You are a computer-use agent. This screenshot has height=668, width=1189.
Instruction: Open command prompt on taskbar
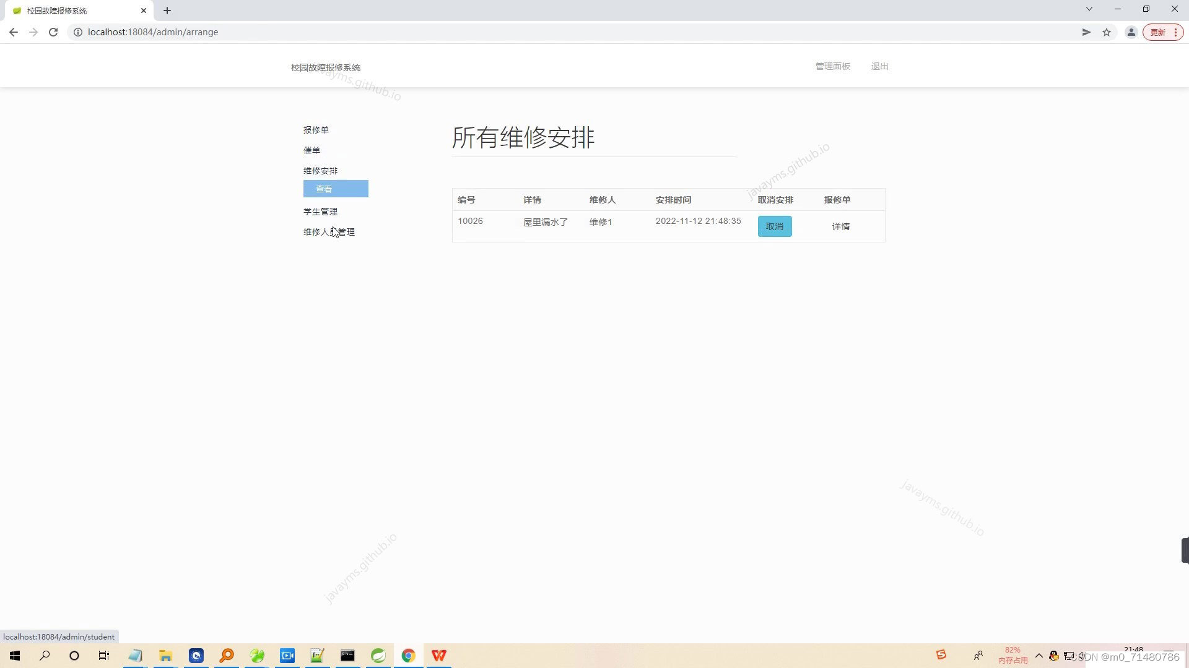coord(348,656)
